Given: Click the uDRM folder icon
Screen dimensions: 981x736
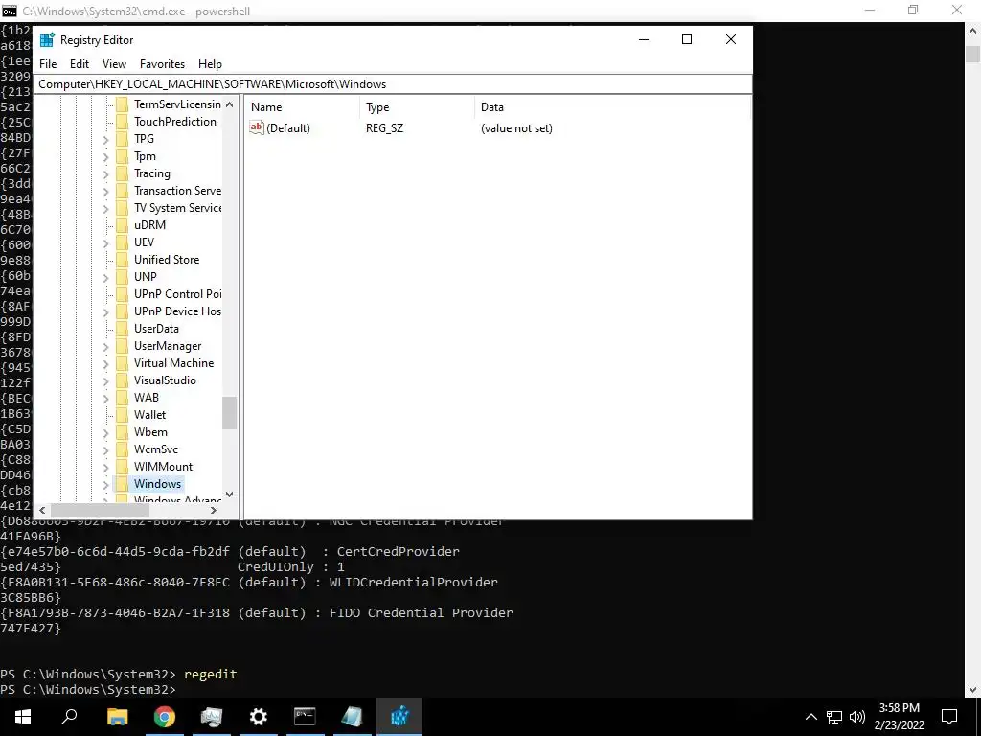Looking at the screenshot, I should pos(122,224).
